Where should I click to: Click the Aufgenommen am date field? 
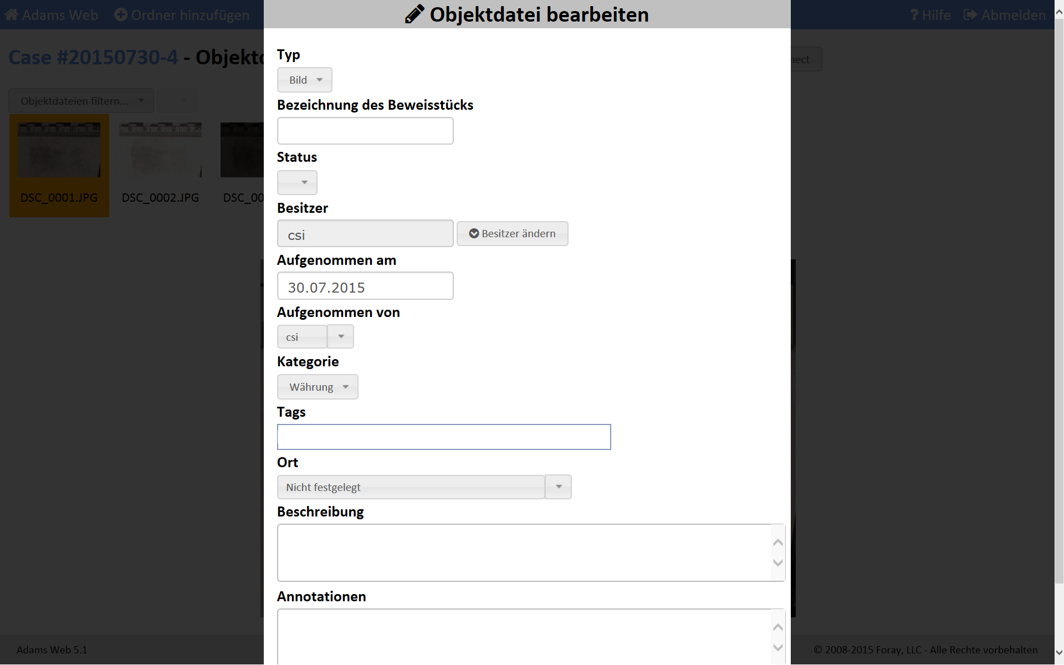(x=365, y=286)
